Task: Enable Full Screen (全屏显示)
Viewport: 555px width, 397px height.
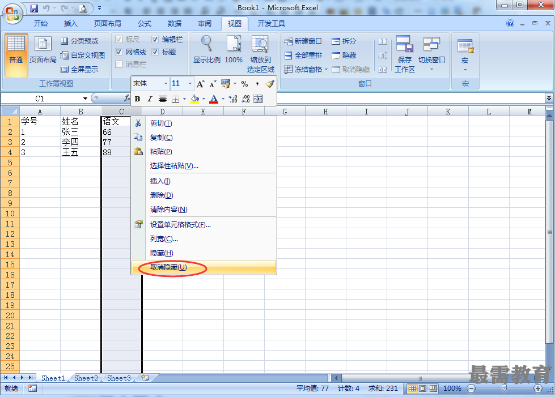Action: pos(79,69)
